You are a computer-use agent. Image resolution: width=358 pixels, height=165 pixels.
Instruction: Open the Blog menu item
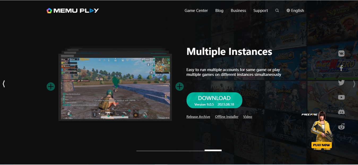[x=219, y=11]
